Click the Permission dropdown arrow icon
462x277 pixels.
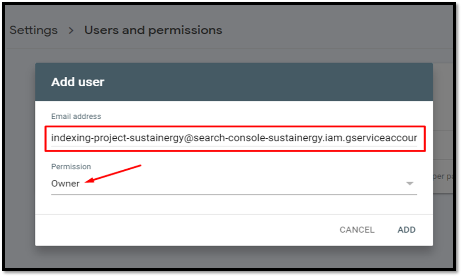tap(410, 183)
